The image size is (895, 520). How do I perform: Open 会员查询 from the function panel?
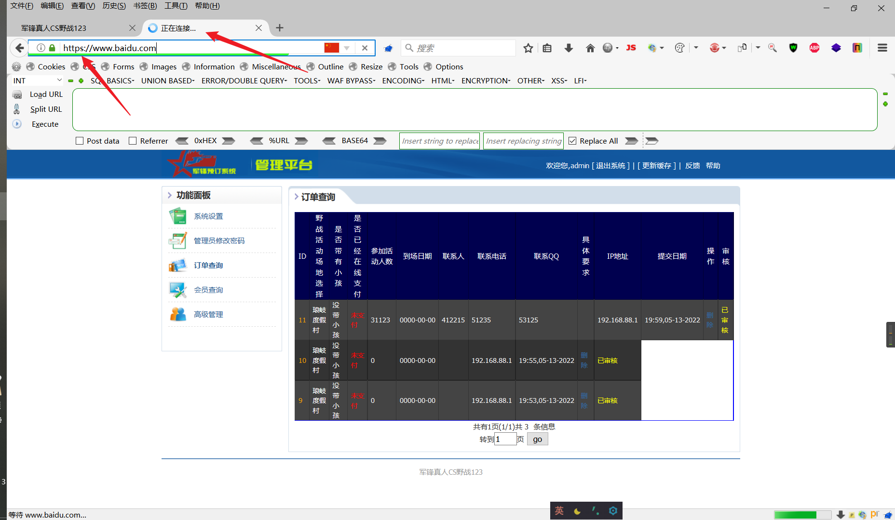point(208,290)
